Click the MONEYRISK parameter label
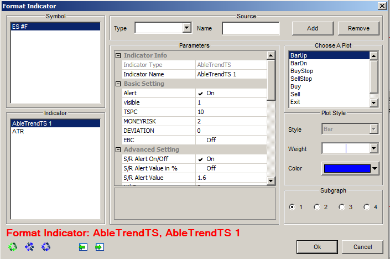The height and width of the screenshot is (259, 390). tap(139, 121)
